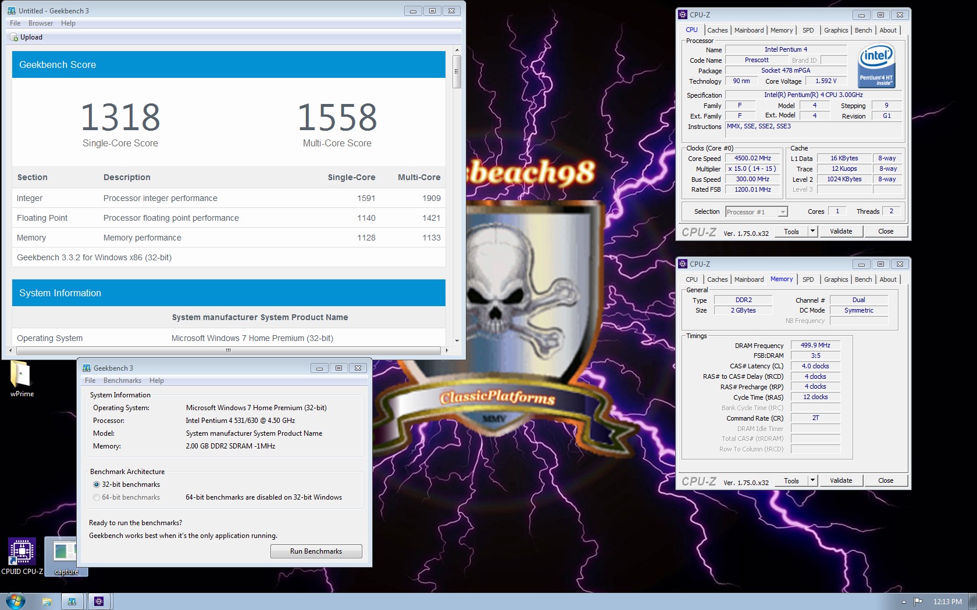Click Tools button in top CPU-Z

pyautogui.click(x=791, y=231)
